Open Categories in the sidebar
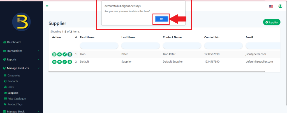This screenshot has height=113, width=287. [x=14, y=76]
